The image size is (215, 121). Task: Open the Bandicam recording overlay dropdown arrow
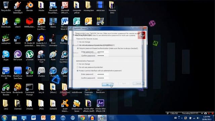pos(202,113)
